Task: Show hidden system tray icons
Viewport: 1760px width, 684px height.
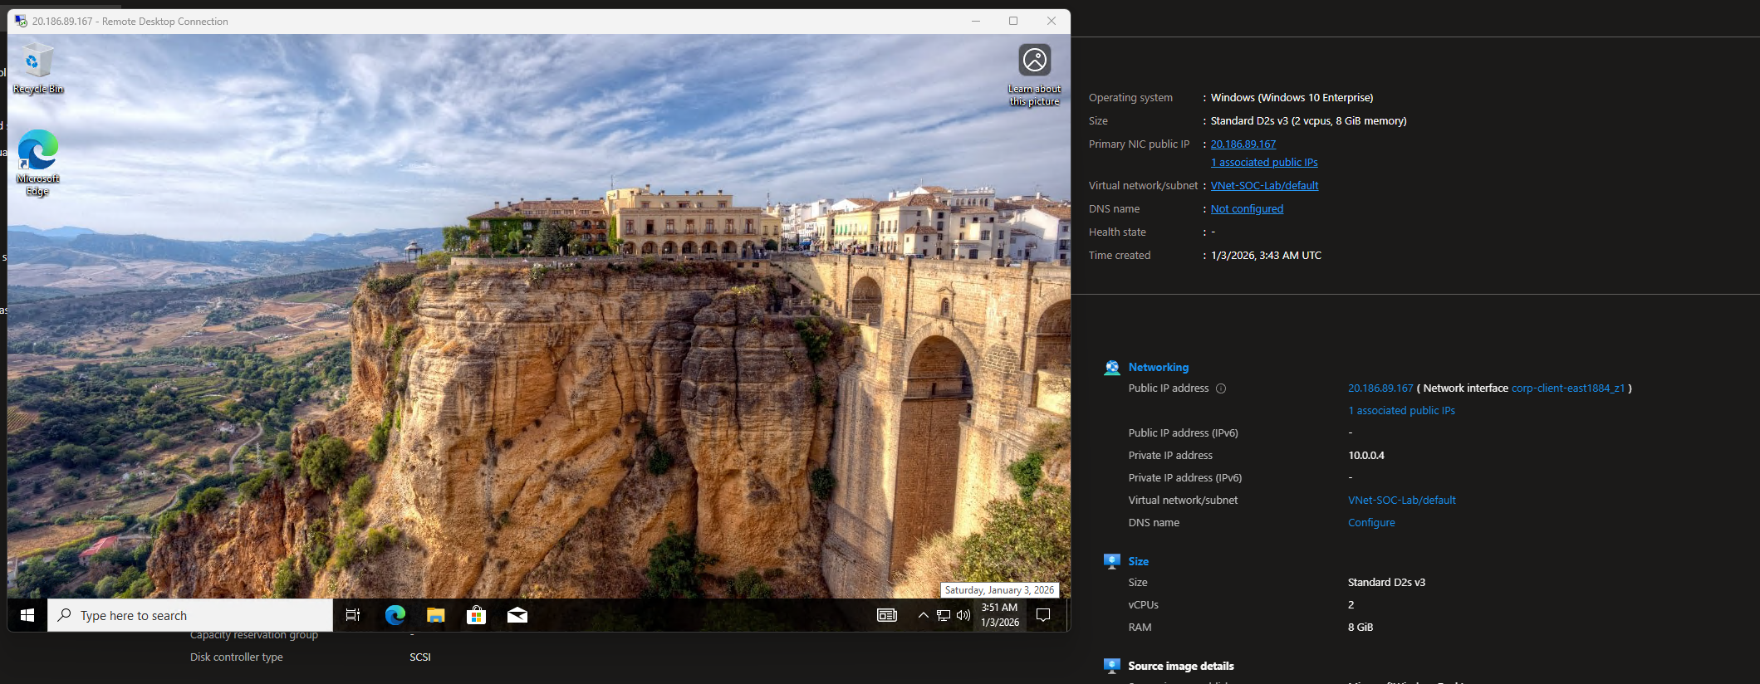Action: (923, 615)
